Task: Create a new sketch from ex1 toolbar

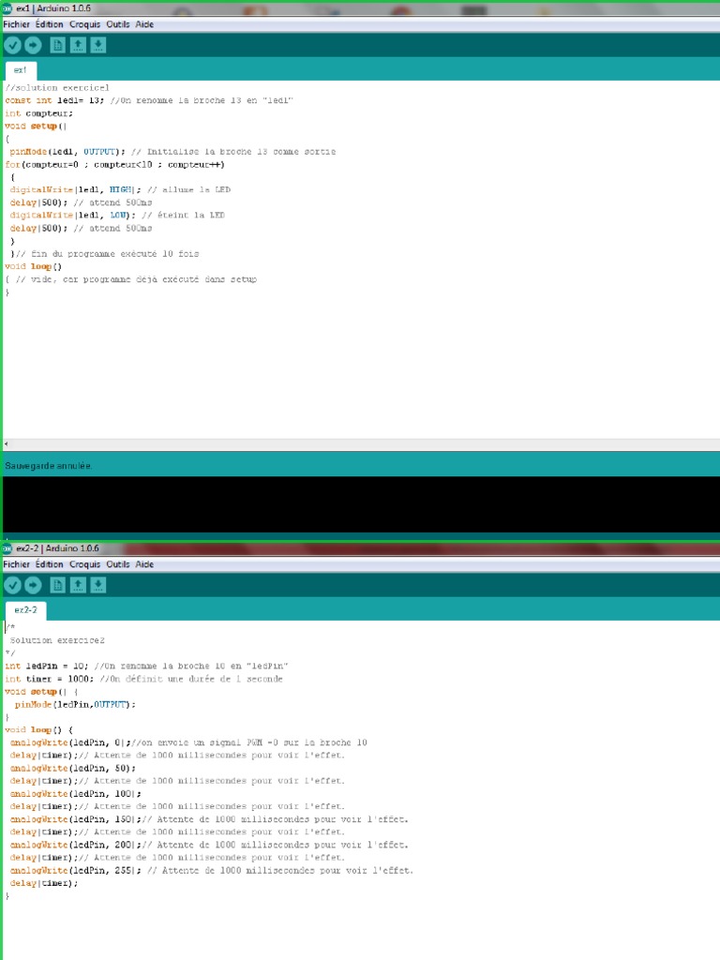Action: [x=57, y=45]
